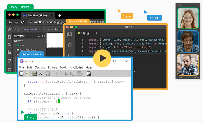The image size is (203, 123).
Task: Open the emacs Buffers menu
Action: tap(52, 68)
